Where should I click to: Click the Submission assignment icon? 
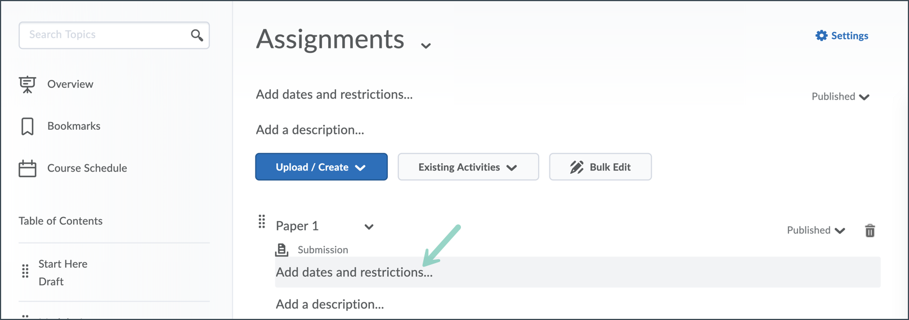point(281,249)
